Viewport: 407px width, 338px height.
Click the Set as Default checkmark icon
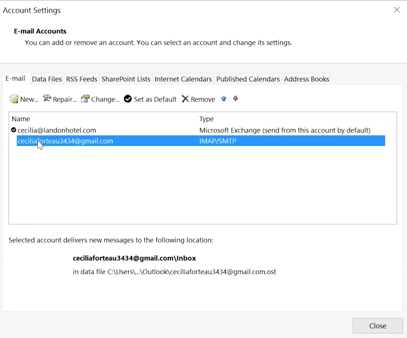point(128,99)
